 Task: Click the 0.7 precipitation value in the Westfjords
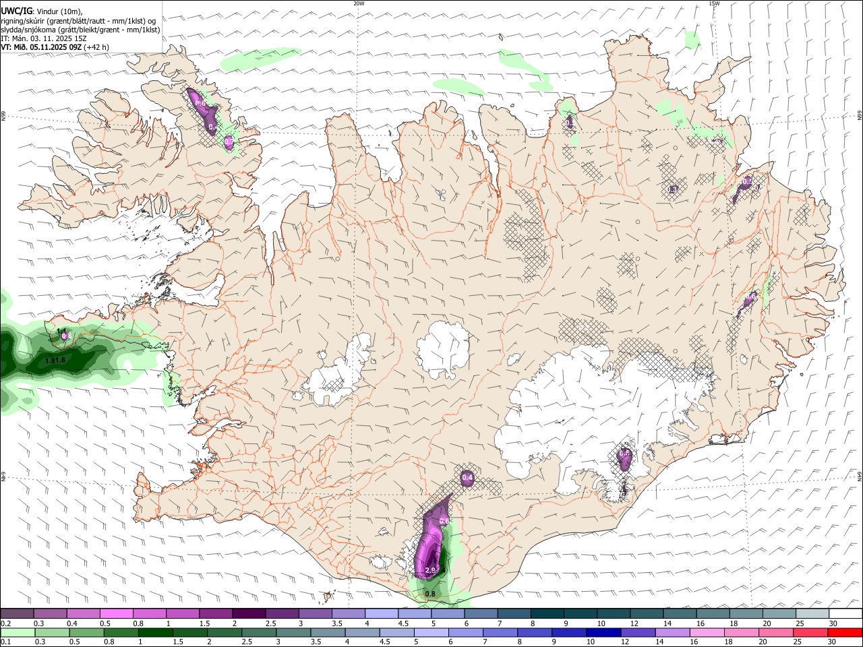pyautogui.click(x=229, y=142)
